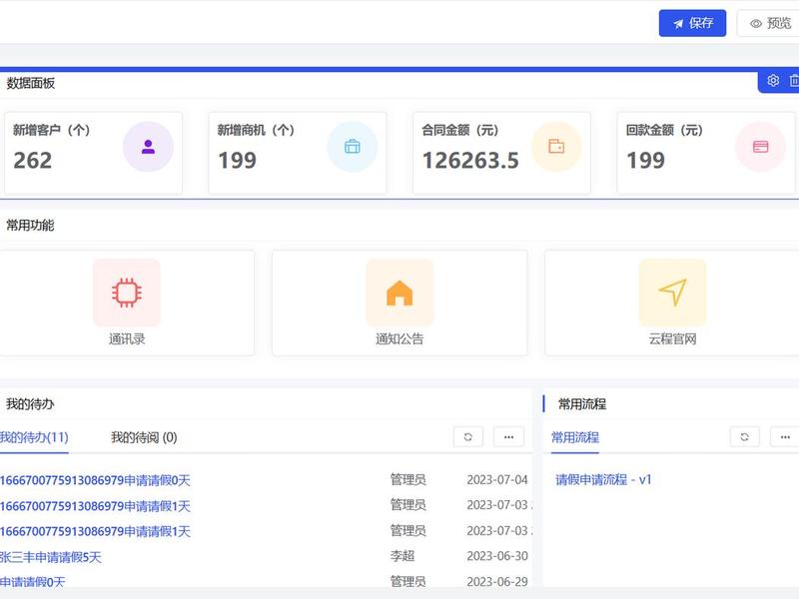Select the 常用流程 tab
Viewport: 799px width, 599px height.
point(575,437)
